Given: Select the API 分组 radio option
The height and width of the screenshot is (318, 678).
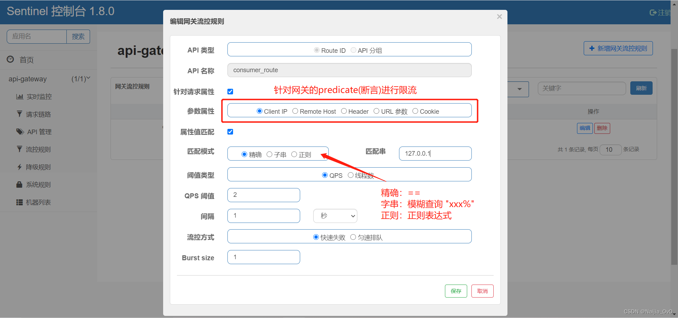Looking at the screenshot, I should [x=353, y=50].
